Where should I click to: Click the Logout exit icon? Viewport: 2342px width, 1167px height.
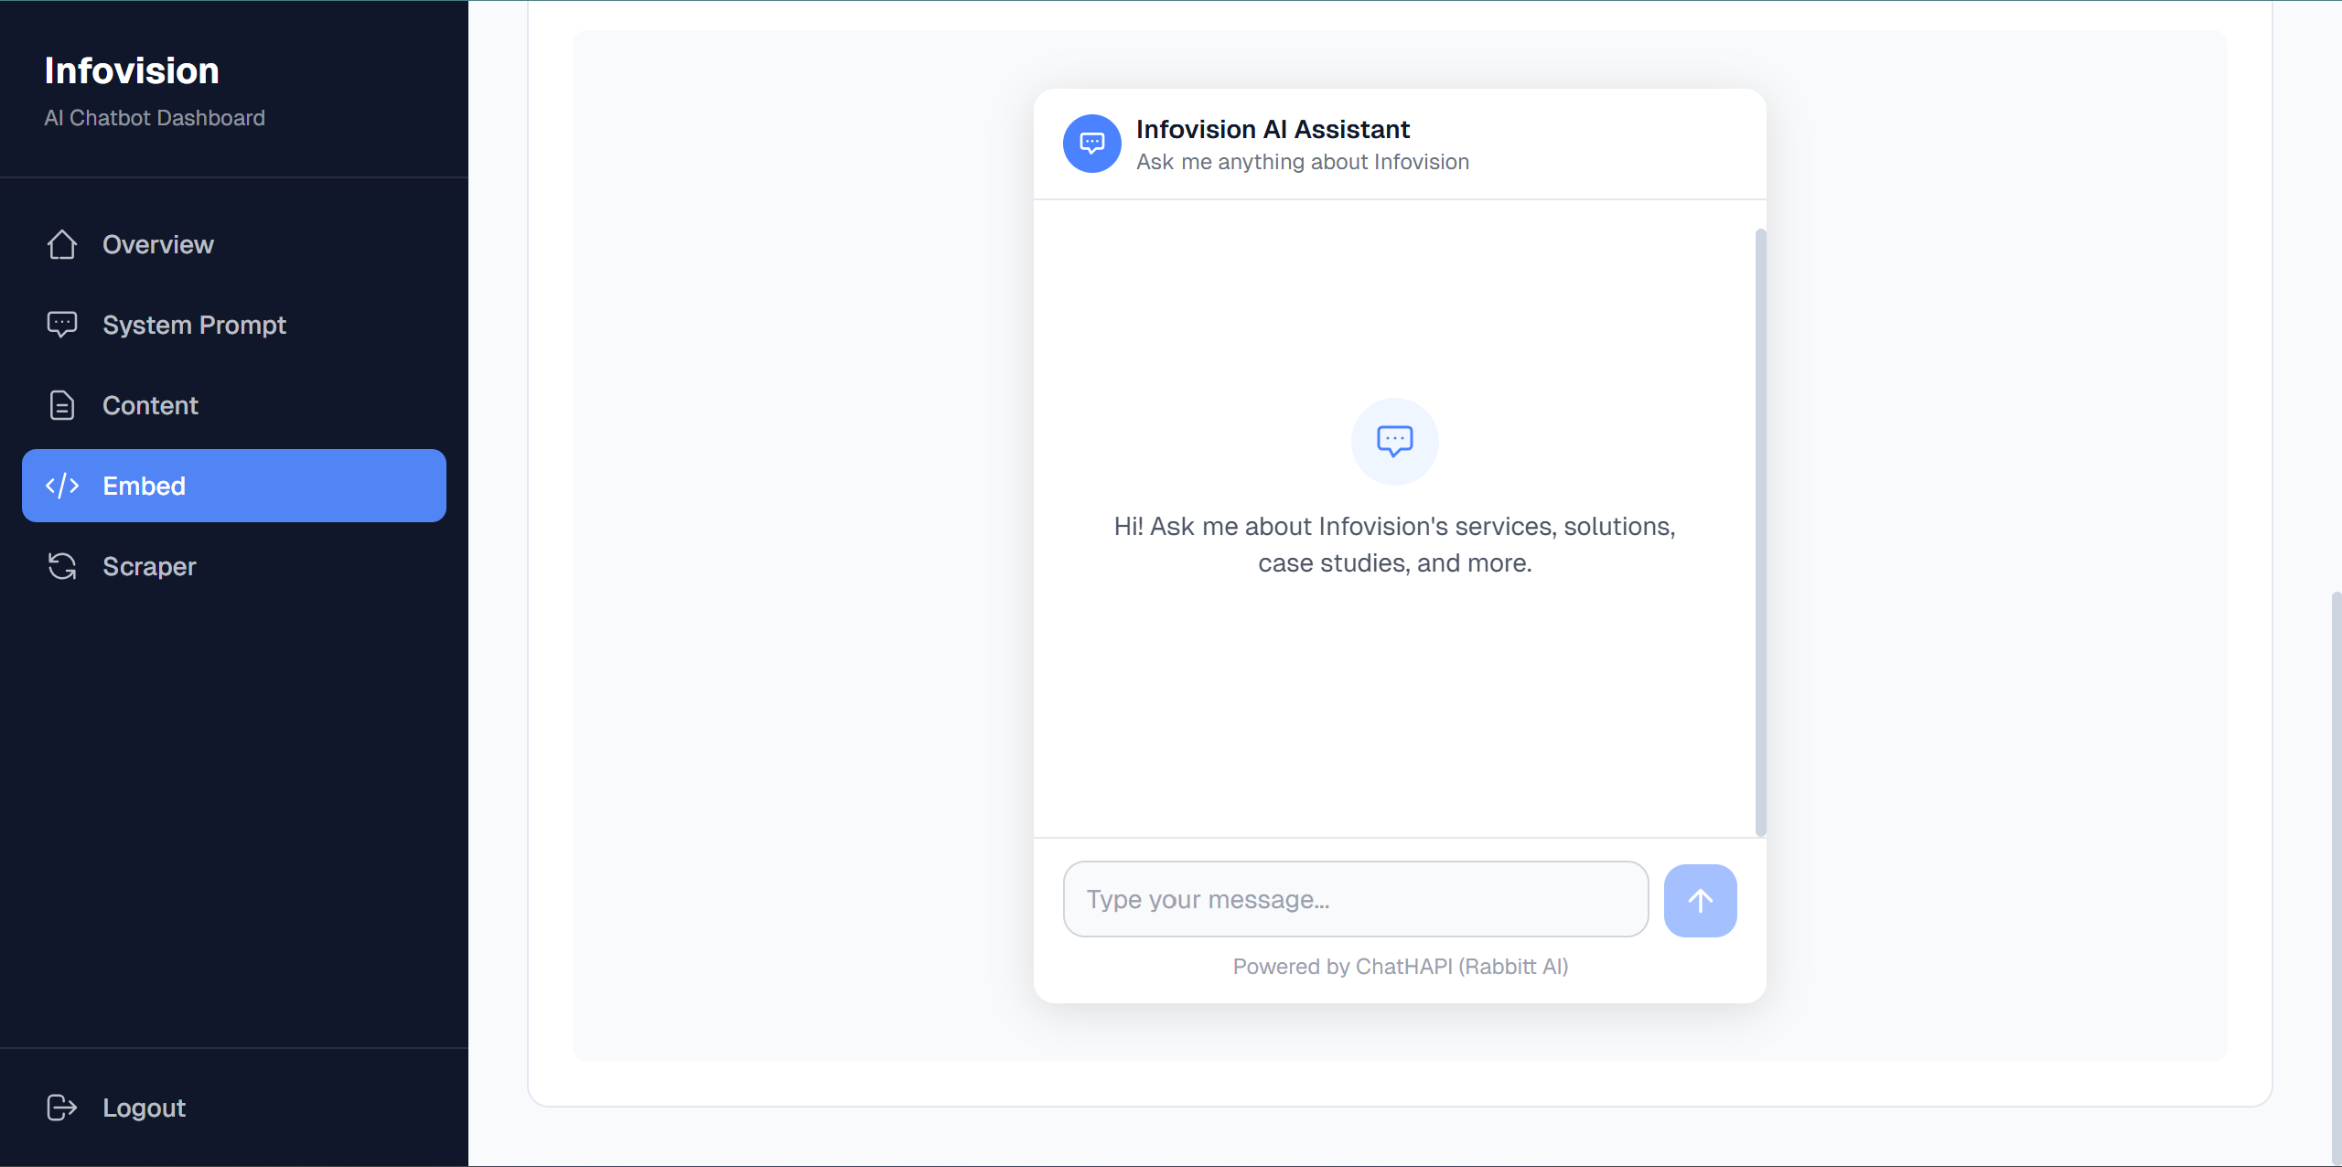(62, 1108)
